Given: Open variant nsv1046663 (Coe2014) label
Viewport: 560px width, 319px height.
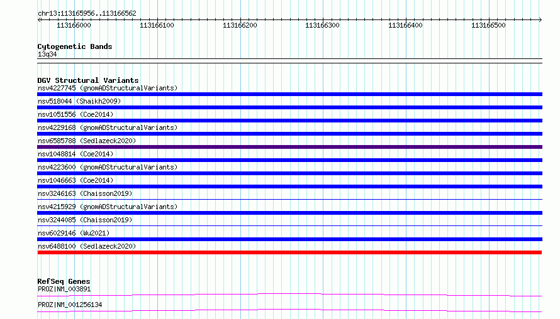Looking at the screenshot, I should (x=76, y=180).
